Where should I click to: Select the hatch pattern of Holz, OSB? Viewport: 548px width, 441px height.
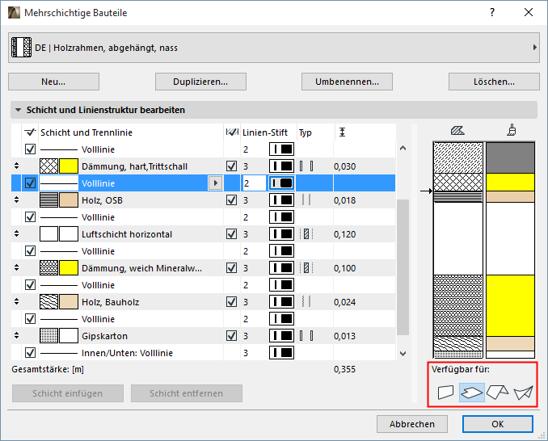pyautogui.click(x=48, y=200)
